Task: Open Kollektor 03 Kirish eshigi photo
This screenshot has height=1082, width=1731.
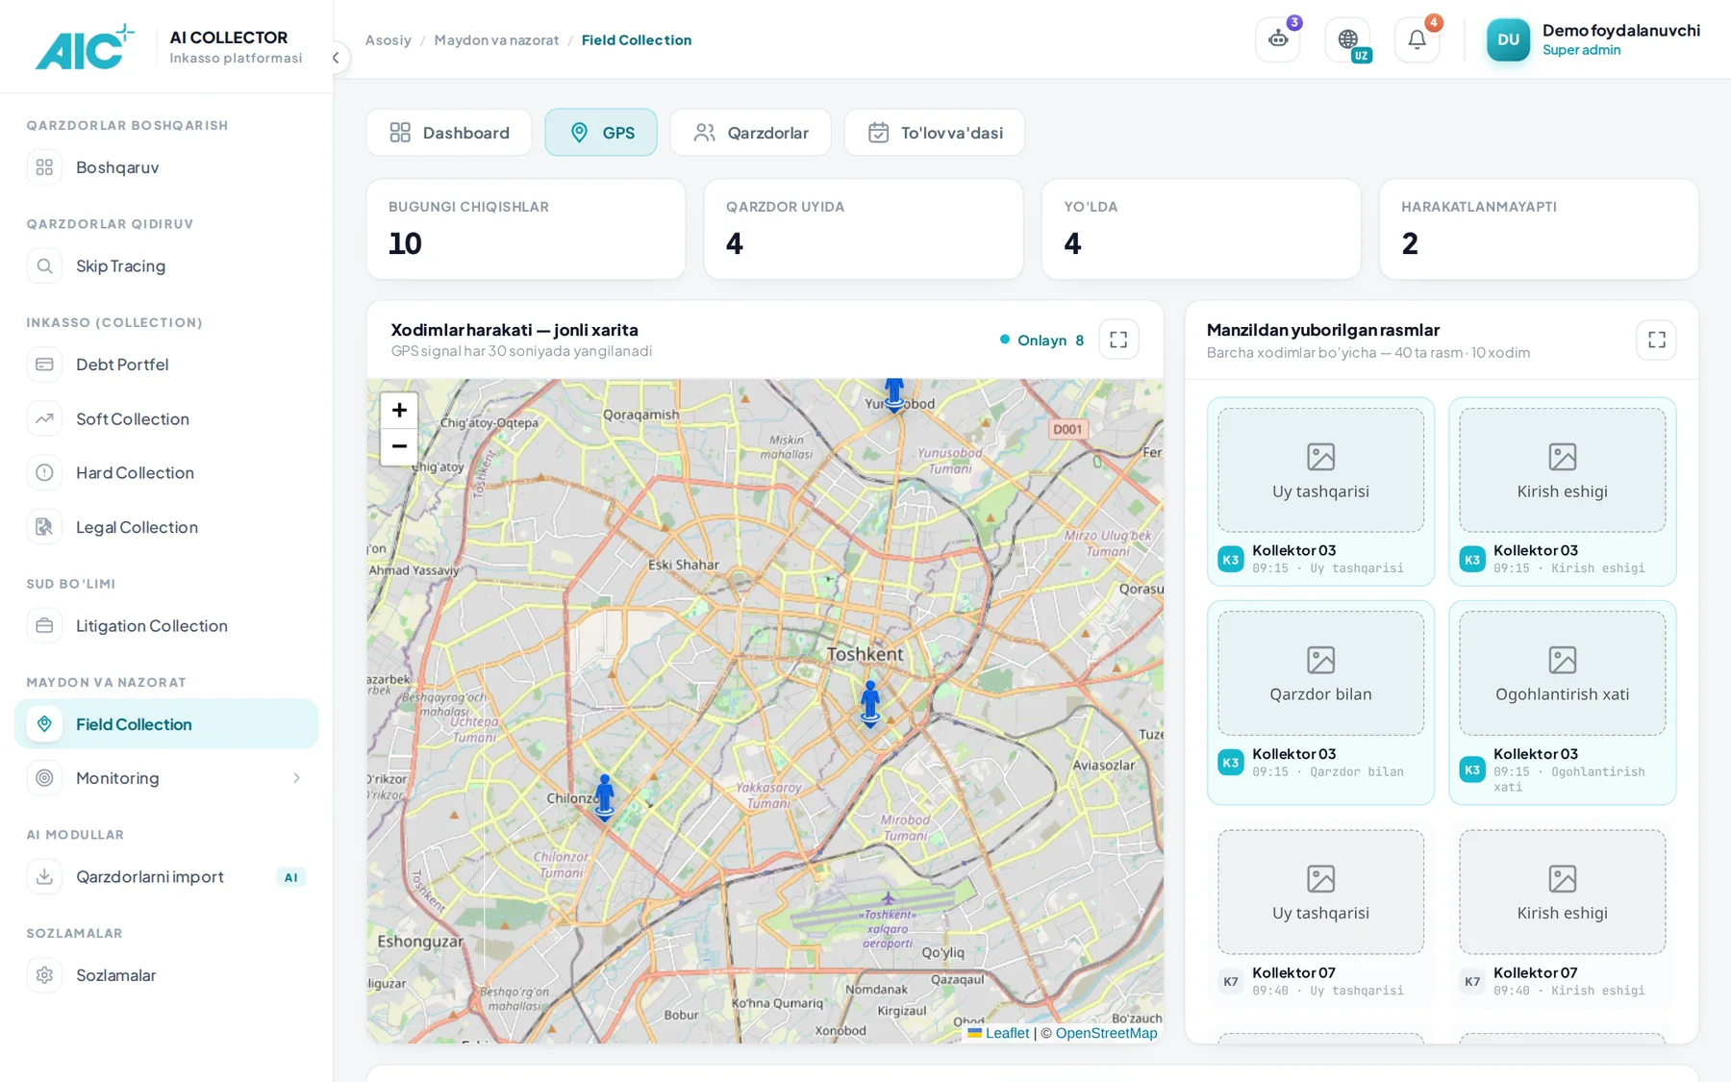Action: point(1562,491)
